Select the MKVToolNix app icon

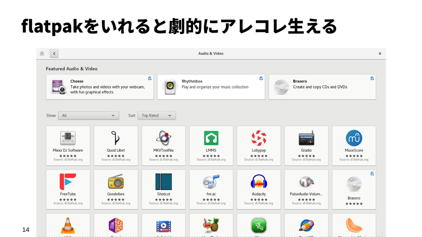click(x=164, y=138)
